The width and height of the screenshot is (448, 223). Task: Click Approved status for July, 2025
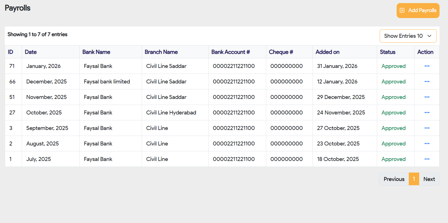[x=394, y=159]
